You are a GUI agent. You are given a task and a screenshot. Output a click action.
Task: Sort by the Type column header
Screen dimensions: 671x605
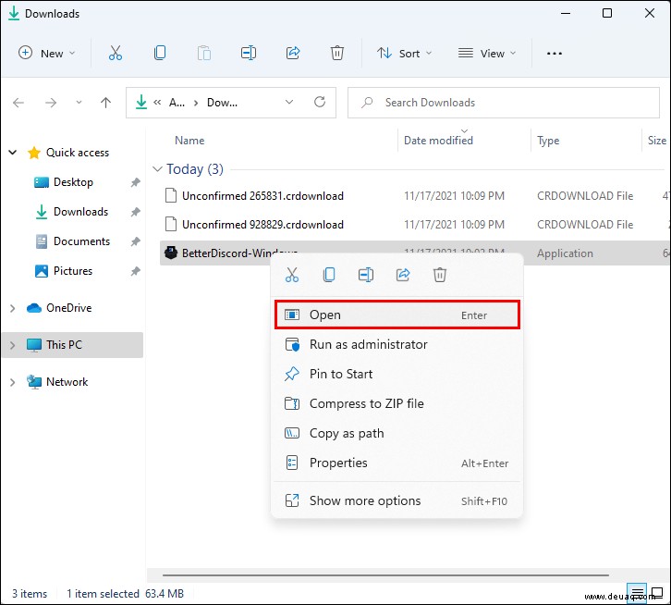pyautogui.click(x=548, y=141)
